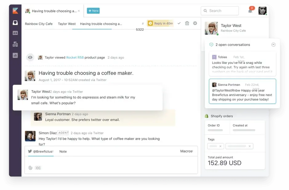Open the Macros dropdown
Screen dimensions: 289x190
click(x=187, y=151)
